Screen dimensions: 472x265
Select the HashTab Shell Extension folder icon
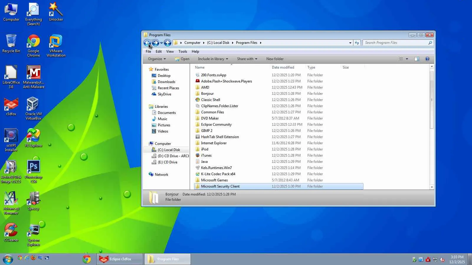coord(198,137)
